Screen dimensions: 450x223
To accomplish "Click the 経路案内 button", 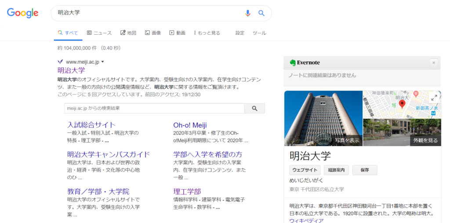I will point(336,170).
